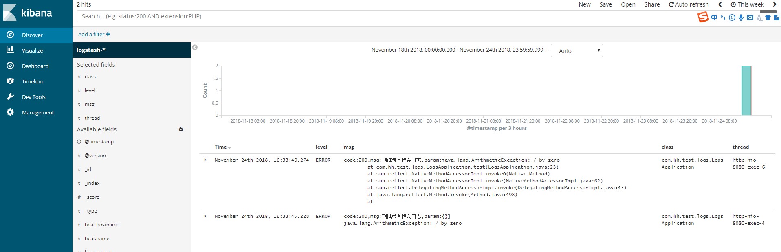Open the This week time picker
This screenshot has width=781, height=252.
[x=747, y=4]
